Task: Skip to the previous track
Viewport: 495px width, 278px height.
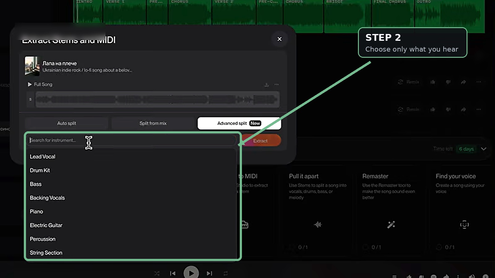Action: click(x=173, y=273)
